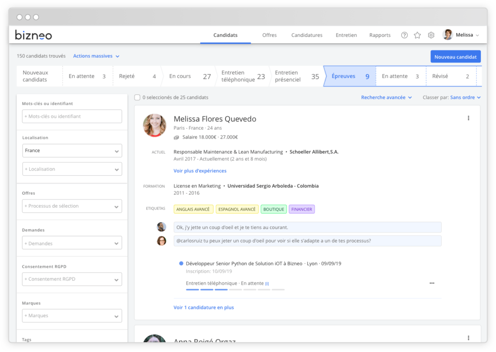Click the star favorites icon
Image resolution: width=496 pixels, height=352 pixels.
click(417, 35)
